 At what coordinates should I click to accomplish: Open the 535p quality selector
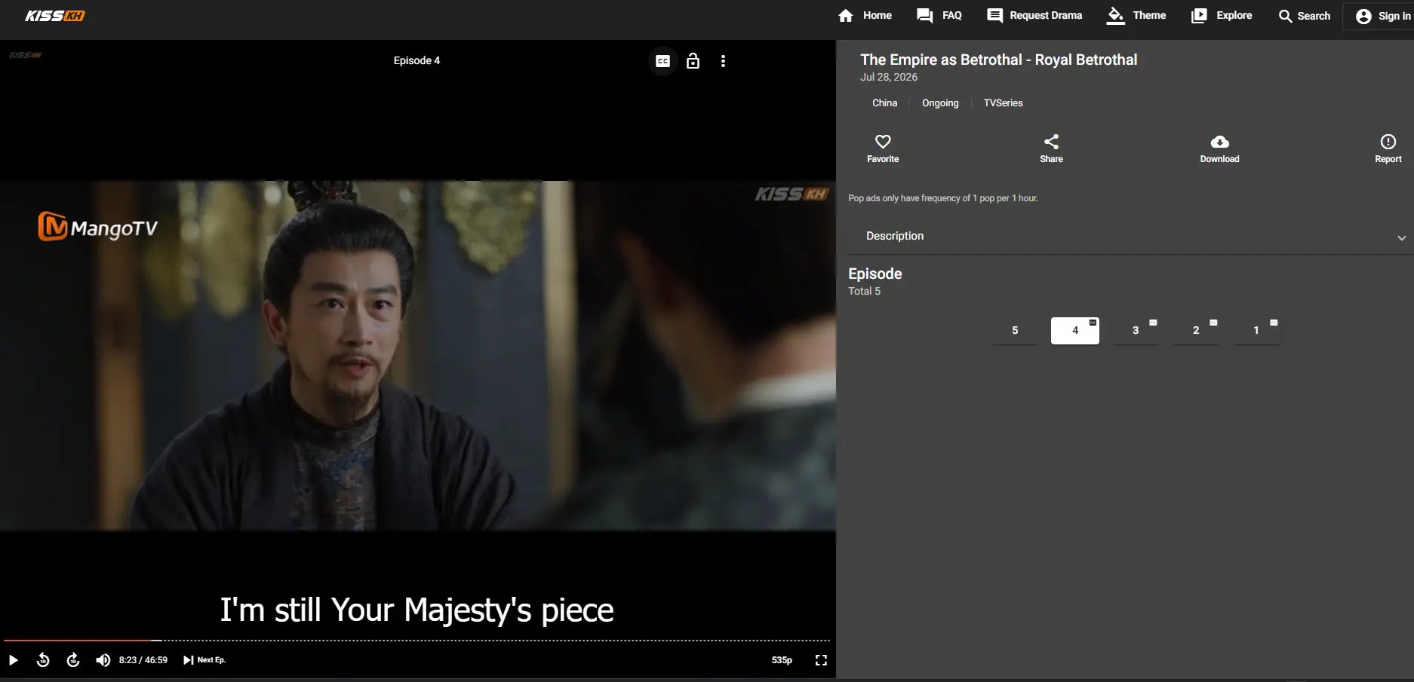coord(782,660)
